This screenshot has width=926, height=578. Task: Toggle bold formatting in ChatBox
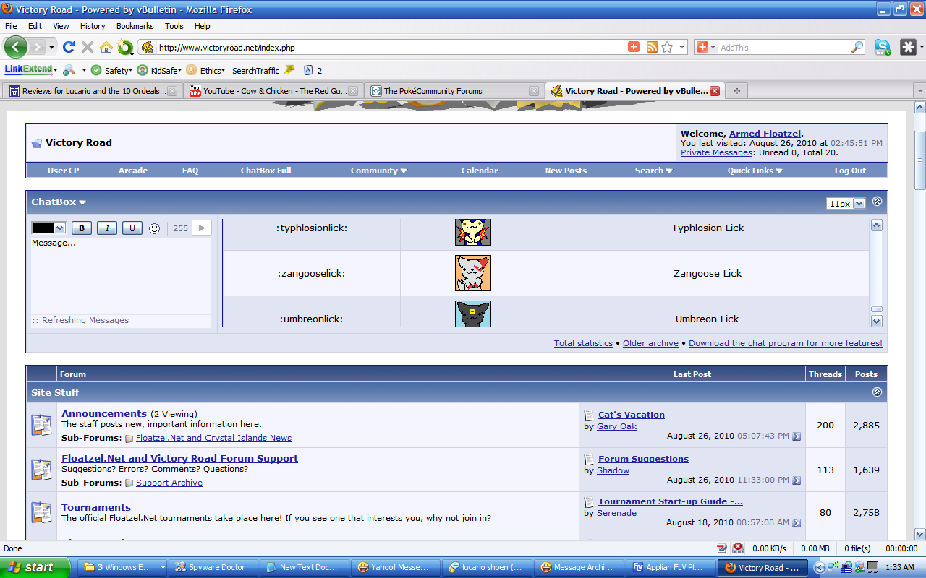[81, 228]
